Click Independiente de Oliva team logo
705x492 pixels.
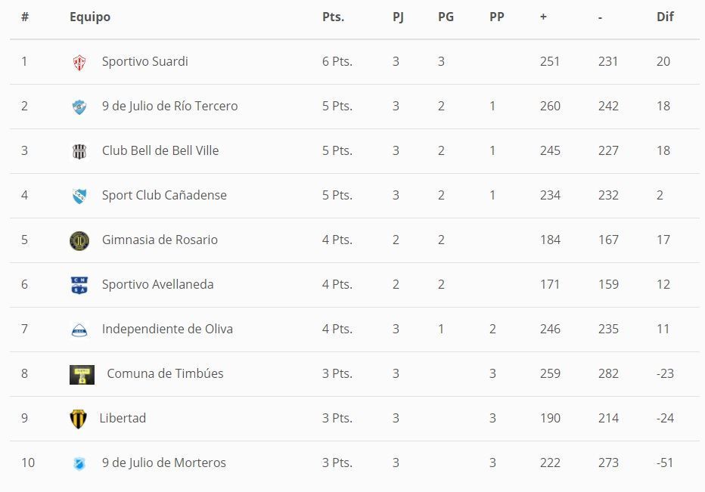(79, 330)
